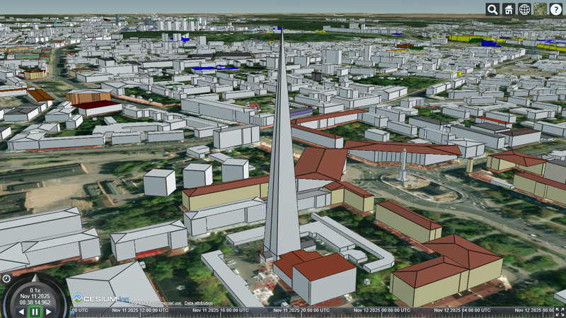Click the Home view button

click(509, 9)
